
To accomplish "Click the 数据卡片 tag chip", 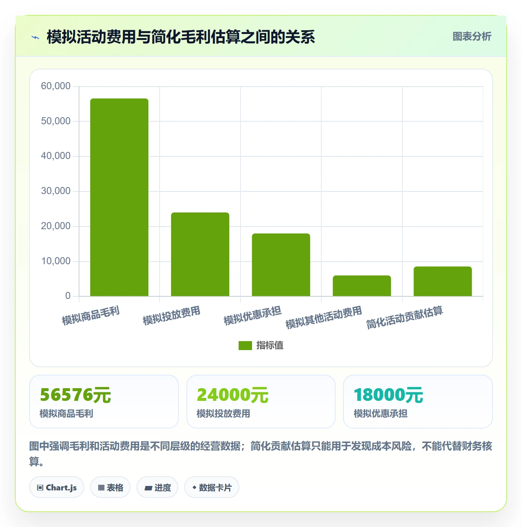I will click(212, 487).
